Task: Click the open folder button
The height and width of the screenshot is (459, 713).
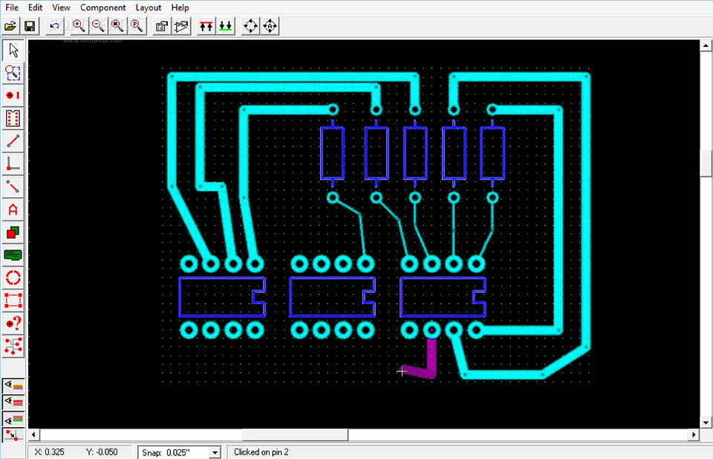Action: [x=10, y=26]
